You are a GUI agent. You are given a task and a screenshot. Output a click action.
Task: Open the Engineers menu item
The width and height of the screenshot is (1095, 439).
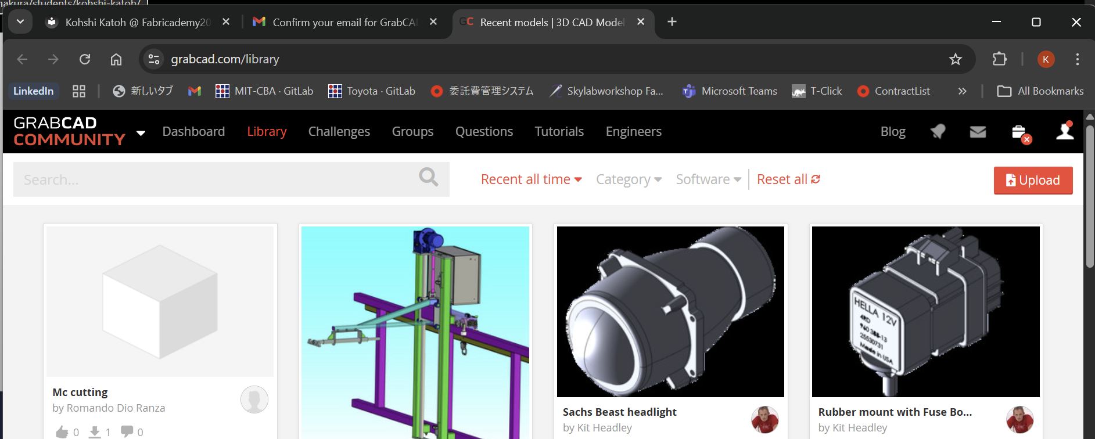633,131
